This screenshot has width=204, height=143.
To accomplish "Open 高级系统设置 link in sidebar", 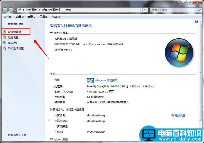I will point(16,48).
